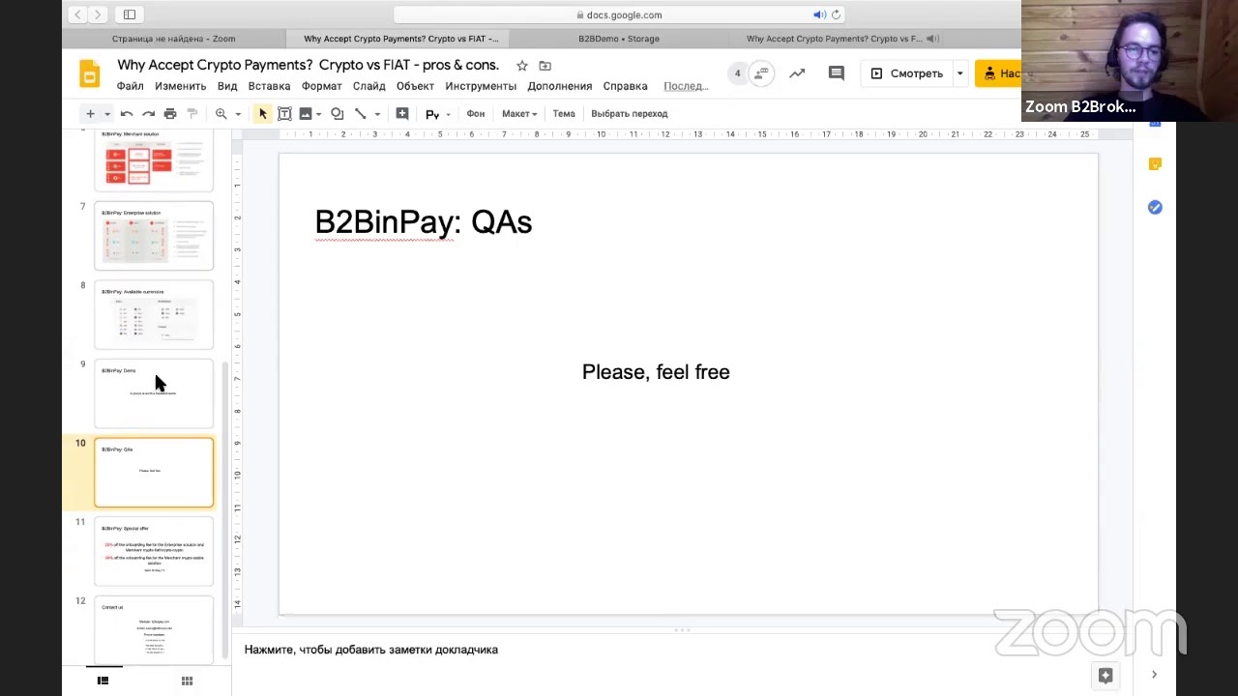Click the speaker notes field
Viewport: 1238px width, 696px height.
point(681,650)
